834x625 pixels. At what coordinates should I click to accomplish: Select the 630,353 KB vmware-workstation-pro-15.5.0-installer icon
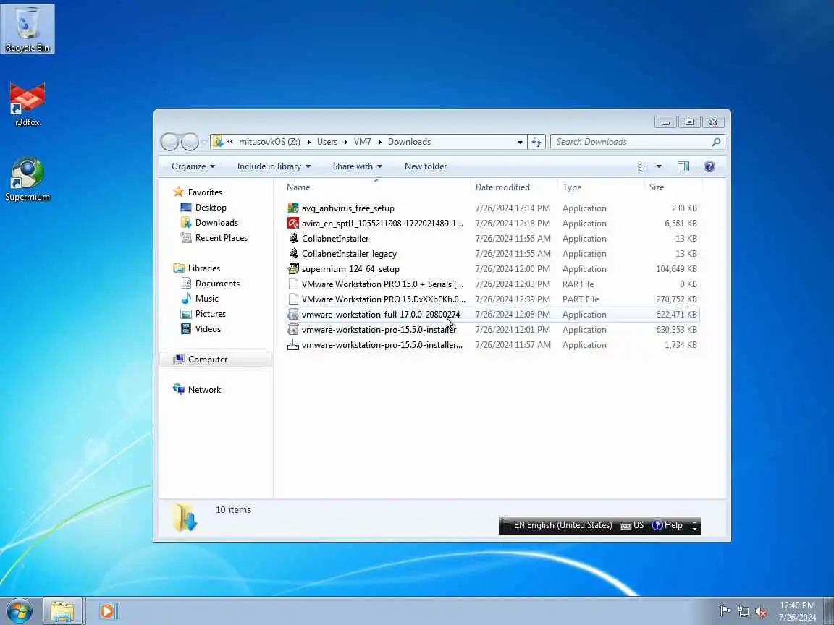[x=293, y=330]
